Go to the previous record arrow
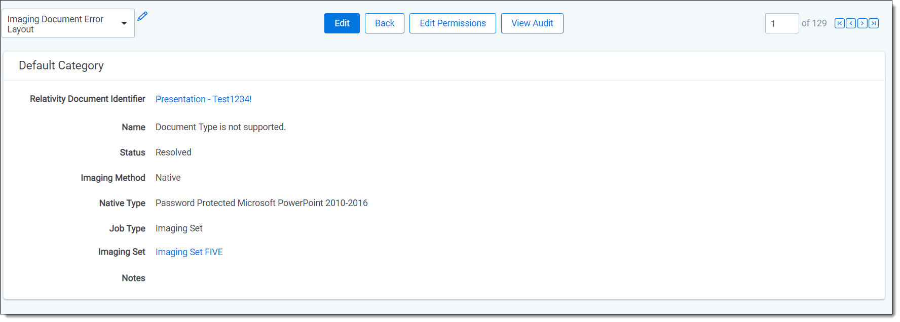Viewport: 900px width, 322px height. click(850, 24)
